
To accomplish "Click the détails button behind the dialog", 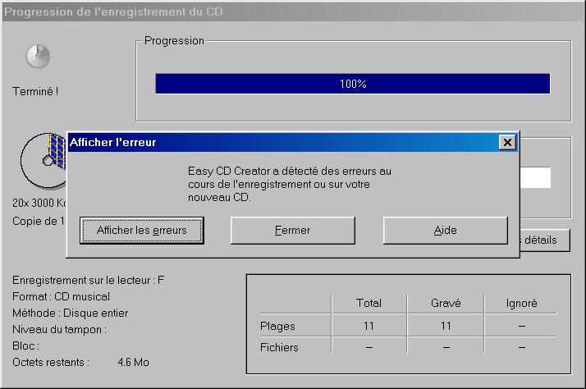I will (545, 240).
